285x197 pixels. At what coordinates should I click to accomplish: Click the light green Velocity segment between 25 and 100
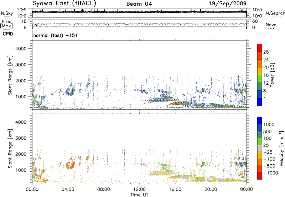[x=260, y=142]
